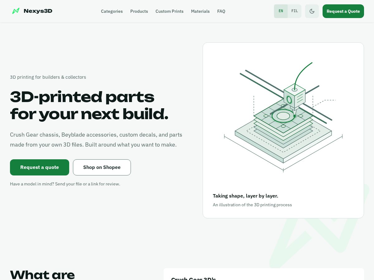Open the Custom Prints nav link

point(170,11)
